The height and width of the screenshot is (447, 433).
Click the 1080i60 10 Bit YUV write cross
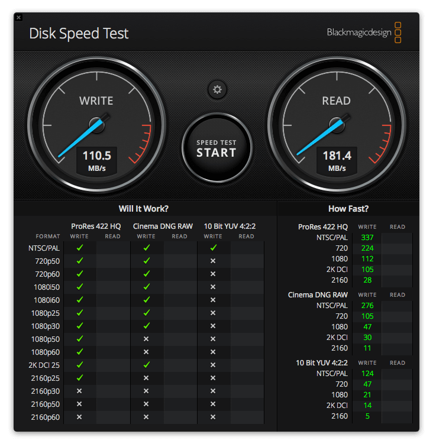click(x=213, y=300)
